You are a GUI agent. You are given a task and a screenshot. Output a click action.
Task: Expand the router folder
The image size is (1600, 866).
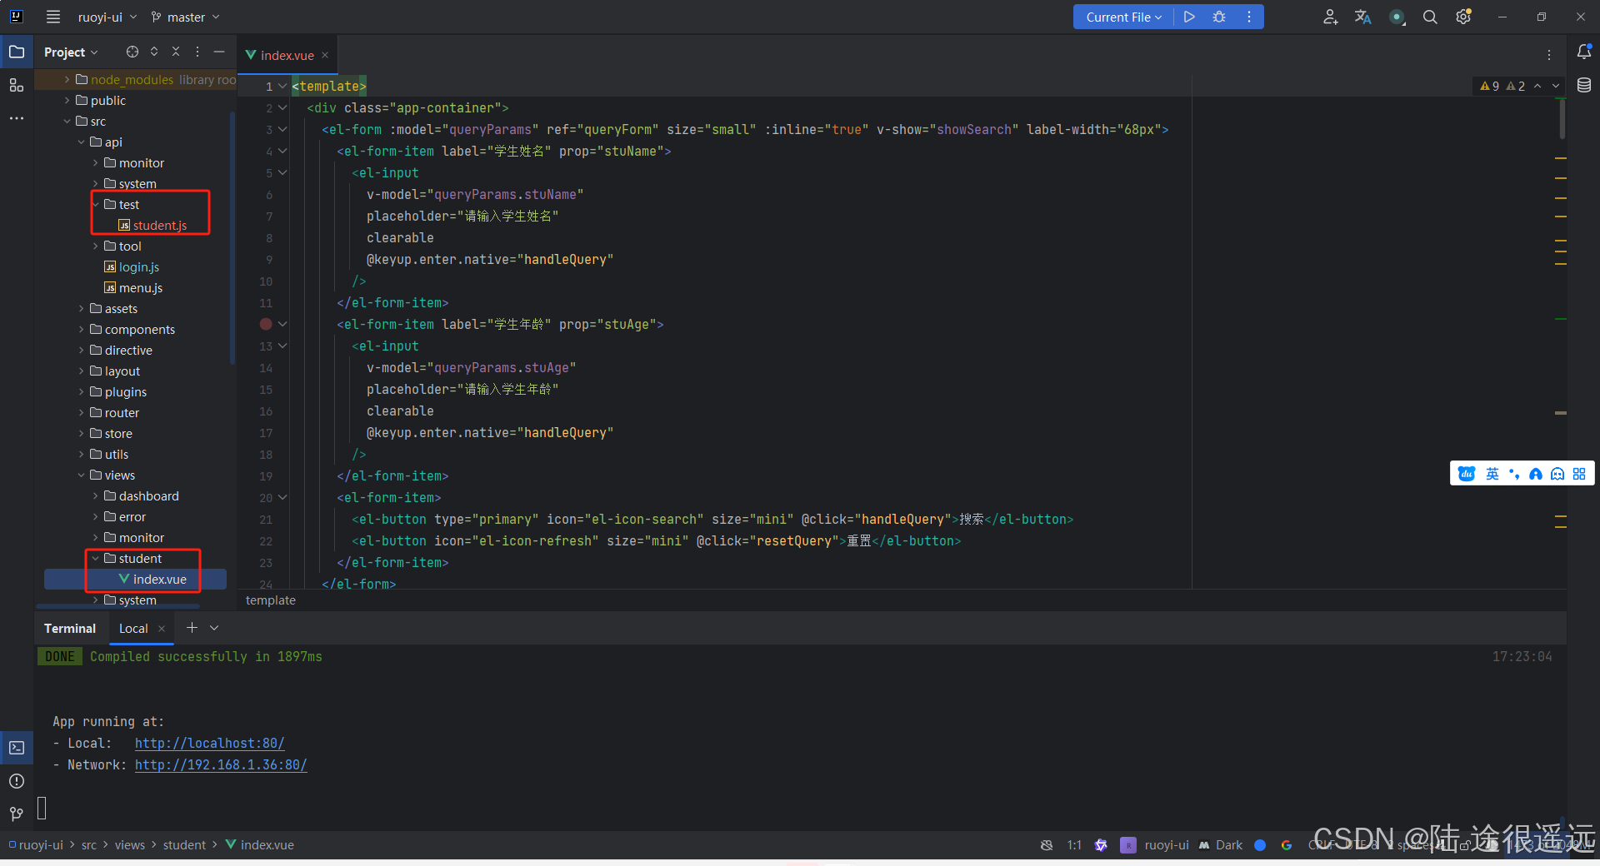(82, 412)
